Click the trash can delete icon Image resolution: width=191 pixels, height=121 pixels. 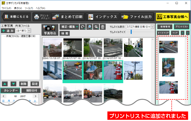(x=103, y=27)
